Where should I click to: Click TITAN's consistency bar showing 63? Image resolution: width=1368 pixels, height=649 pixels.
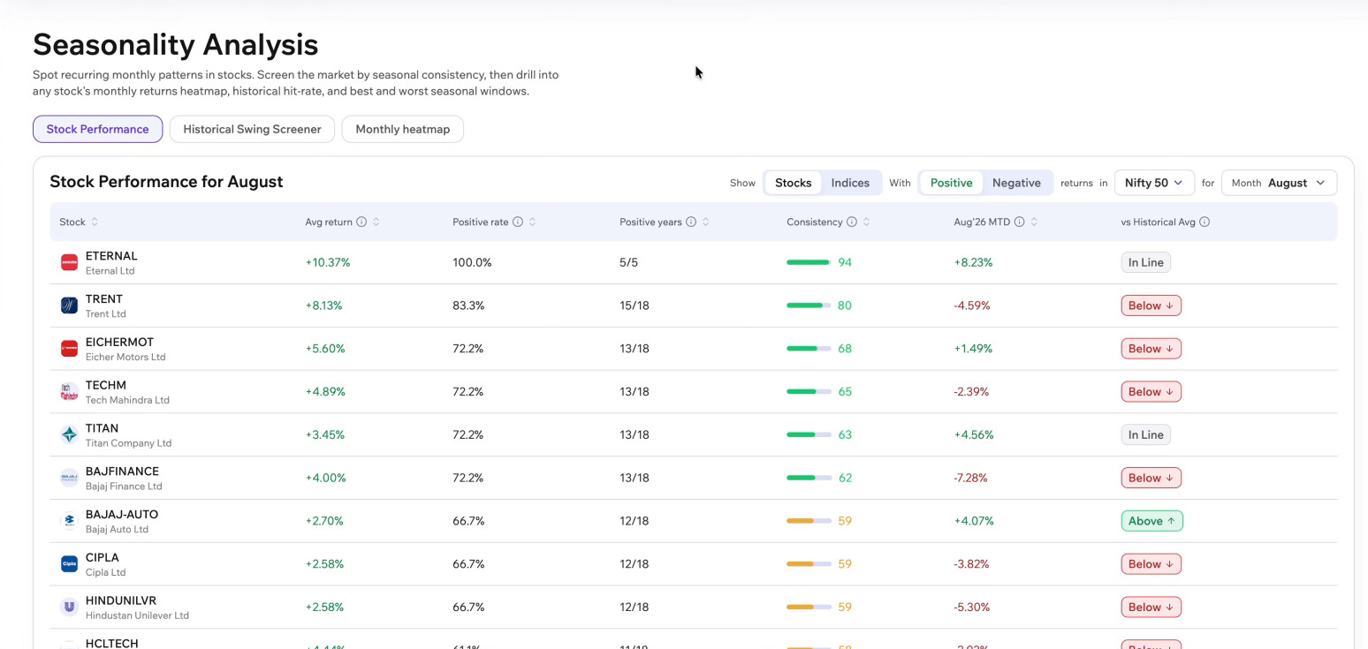(x=809, y=434)
